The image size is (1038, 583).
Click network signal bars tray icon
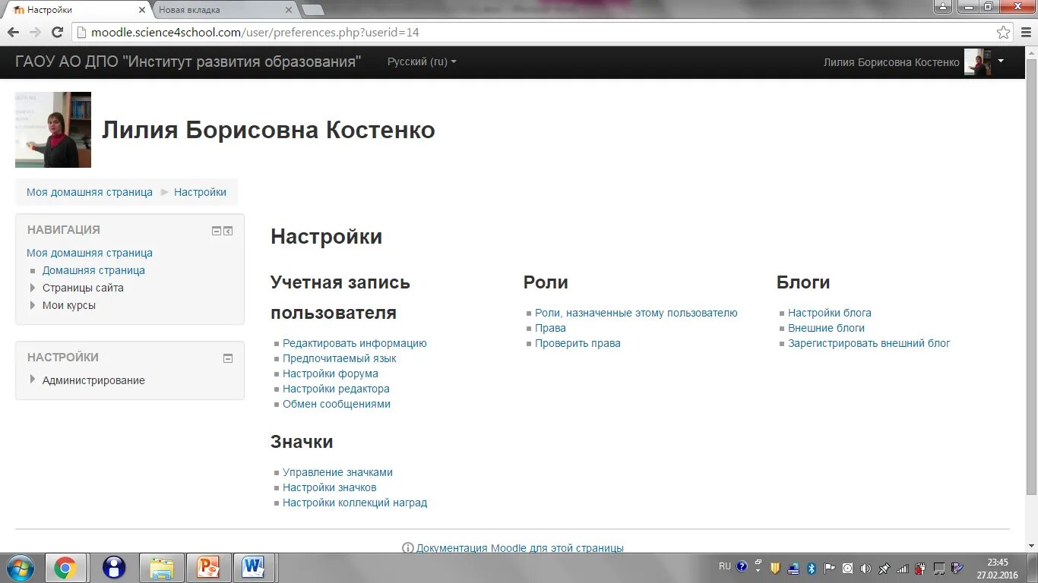click(x=902, y=568)
